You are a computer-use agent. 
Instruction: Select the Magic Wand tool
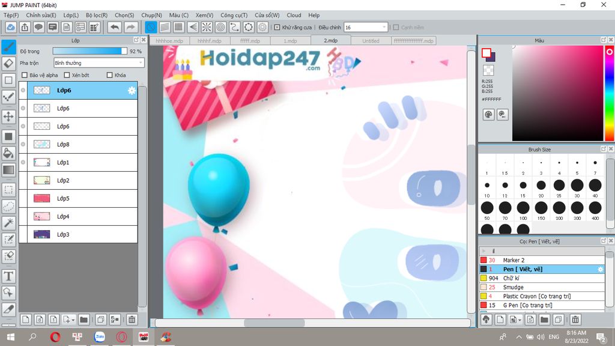[x=8, y=223]
